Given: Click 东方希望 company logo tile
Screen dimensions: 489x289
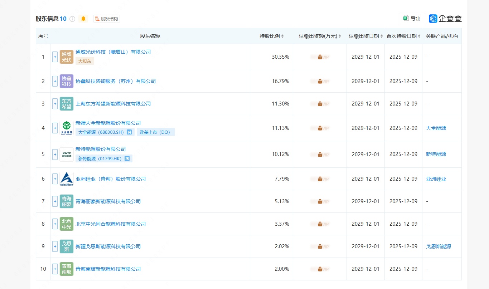Looking at the screenshot, I should coord(67,104).
